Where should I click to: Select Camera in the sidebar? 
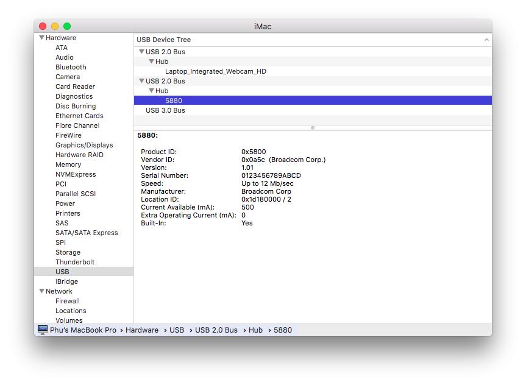(x=68, y=77)
